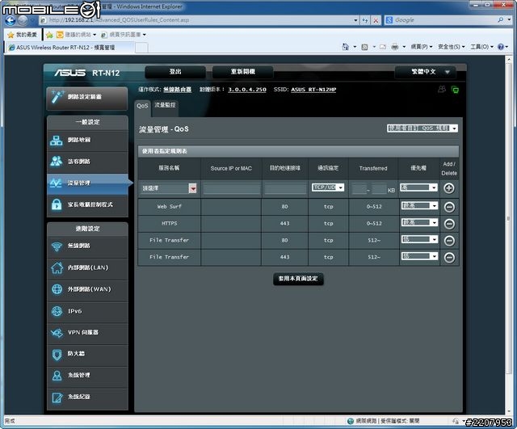Open the Favorites star button
The height and width of the screenshot is (429, 517).
click(x=22, y=35)
